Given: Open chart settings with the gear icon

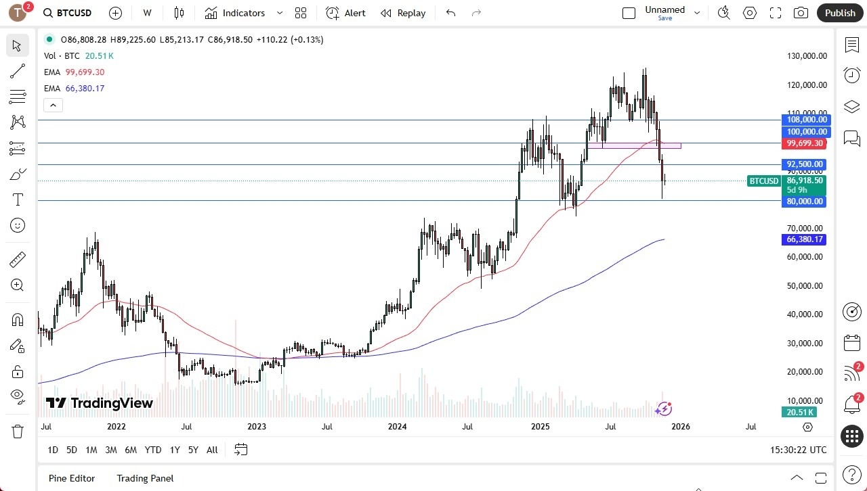Looking at the screenshot, I should (749, 12).
